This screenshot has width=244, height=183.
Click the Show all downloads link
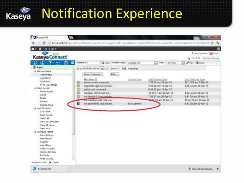[x=202, y=169]
